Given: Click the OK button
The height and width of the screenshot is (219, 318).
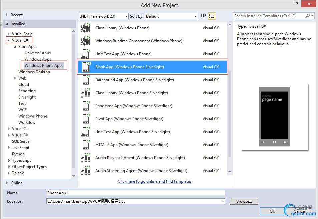Looking at the screenshot, I should [x=272, y=211].
